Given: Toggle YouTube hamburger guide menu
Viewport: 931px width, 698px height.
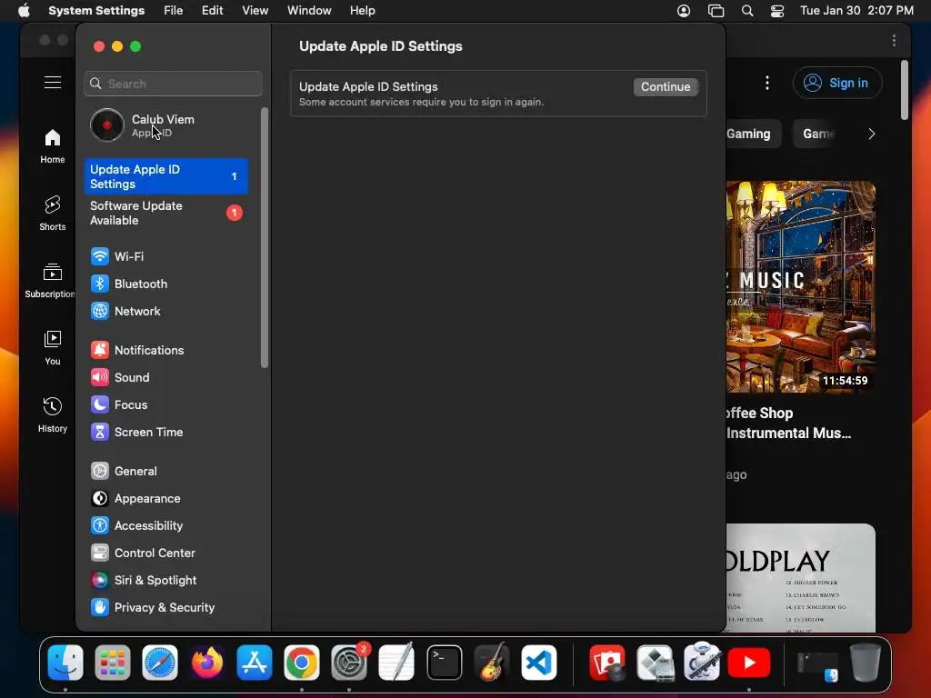Looking at the screenshot, I should click(52, 83).
